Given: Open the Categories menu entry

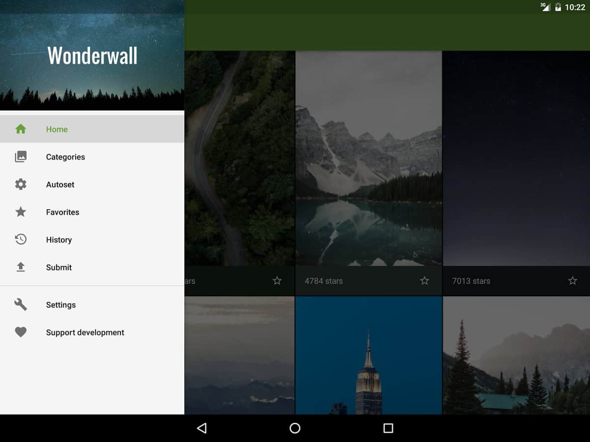Looking at the screenshot, I should coord(65,157).
